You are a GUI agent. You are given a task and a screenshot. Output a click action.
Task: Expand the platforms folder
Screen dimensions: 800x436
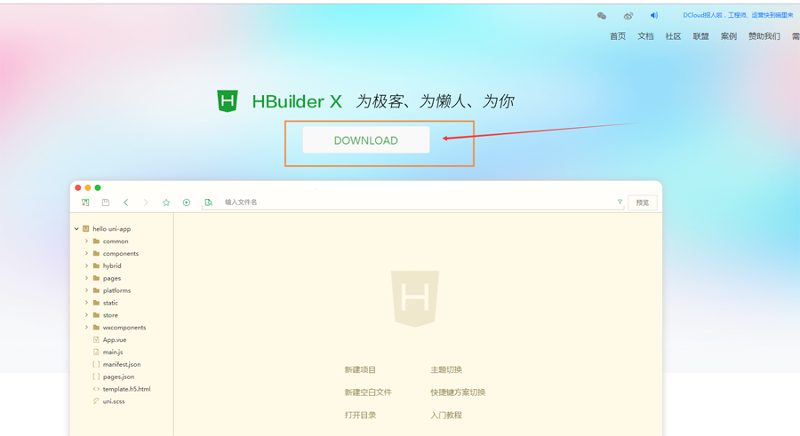pos(86,290)
